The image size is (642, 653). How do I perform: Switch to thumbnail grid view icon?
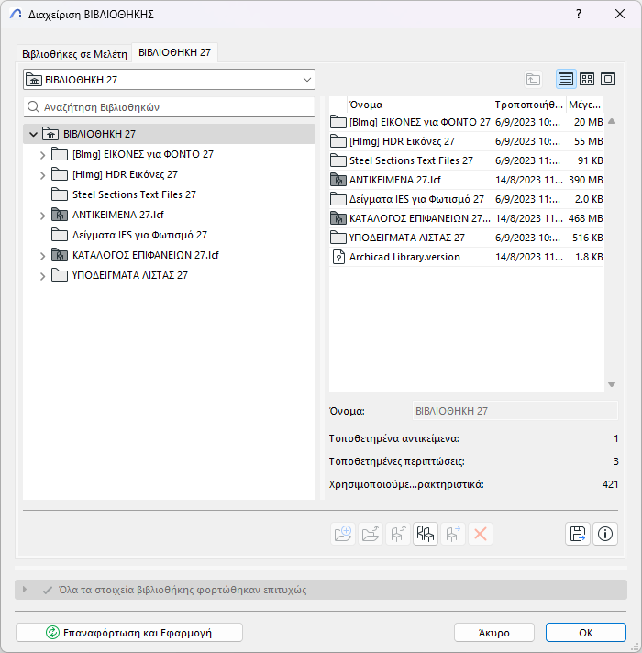587,79
